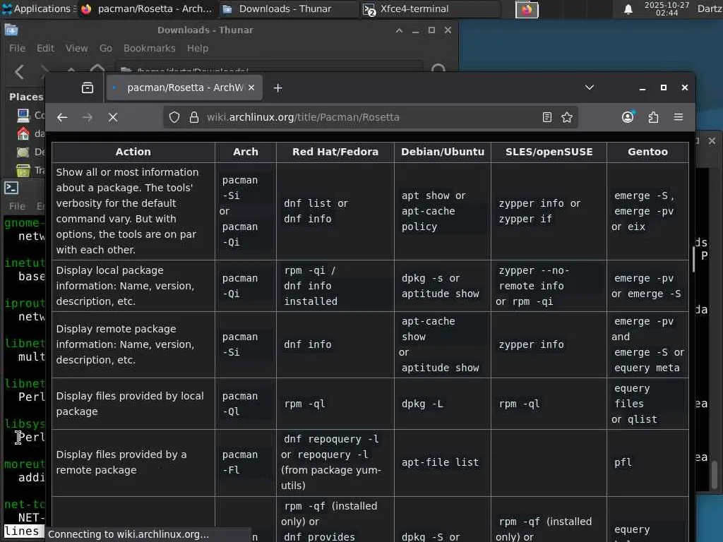Select the pacman/Rosetta - ArchWiki tab
The image size is (723, 542).
[x=184, y=88]
